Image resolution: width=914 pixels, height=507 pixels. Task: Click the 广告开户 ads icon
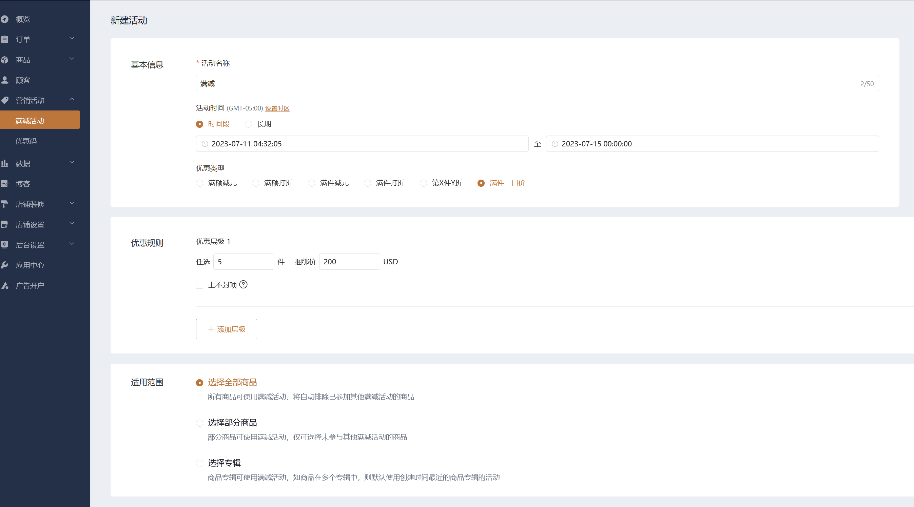[5, 285]
